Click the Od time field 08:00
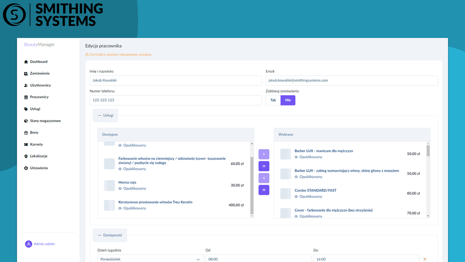This screenshot has width=465, height=262. pyautogui.click(x=258, y=259)
